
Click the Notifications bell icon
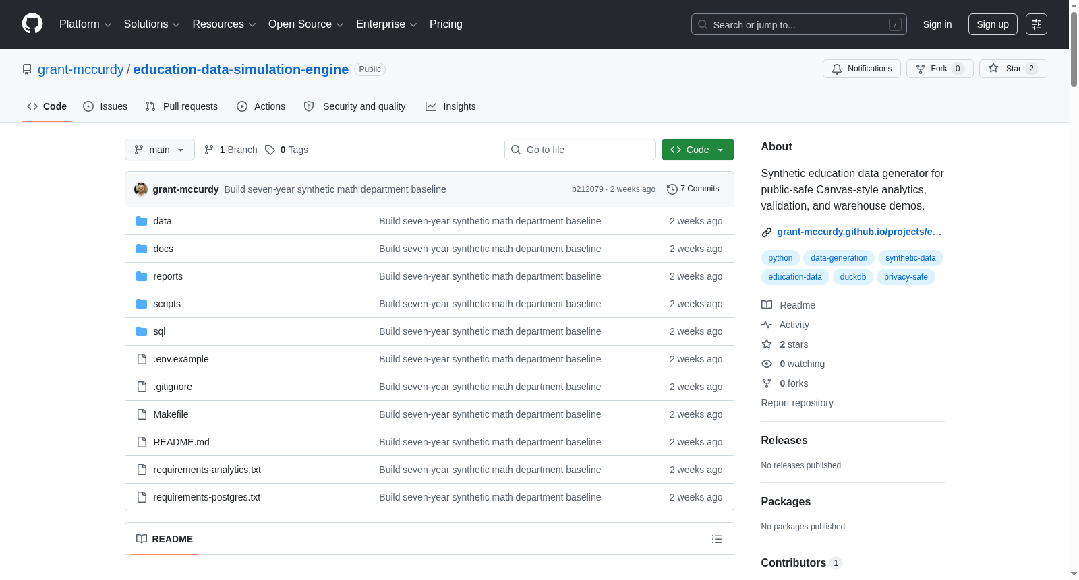pos(837,69)
